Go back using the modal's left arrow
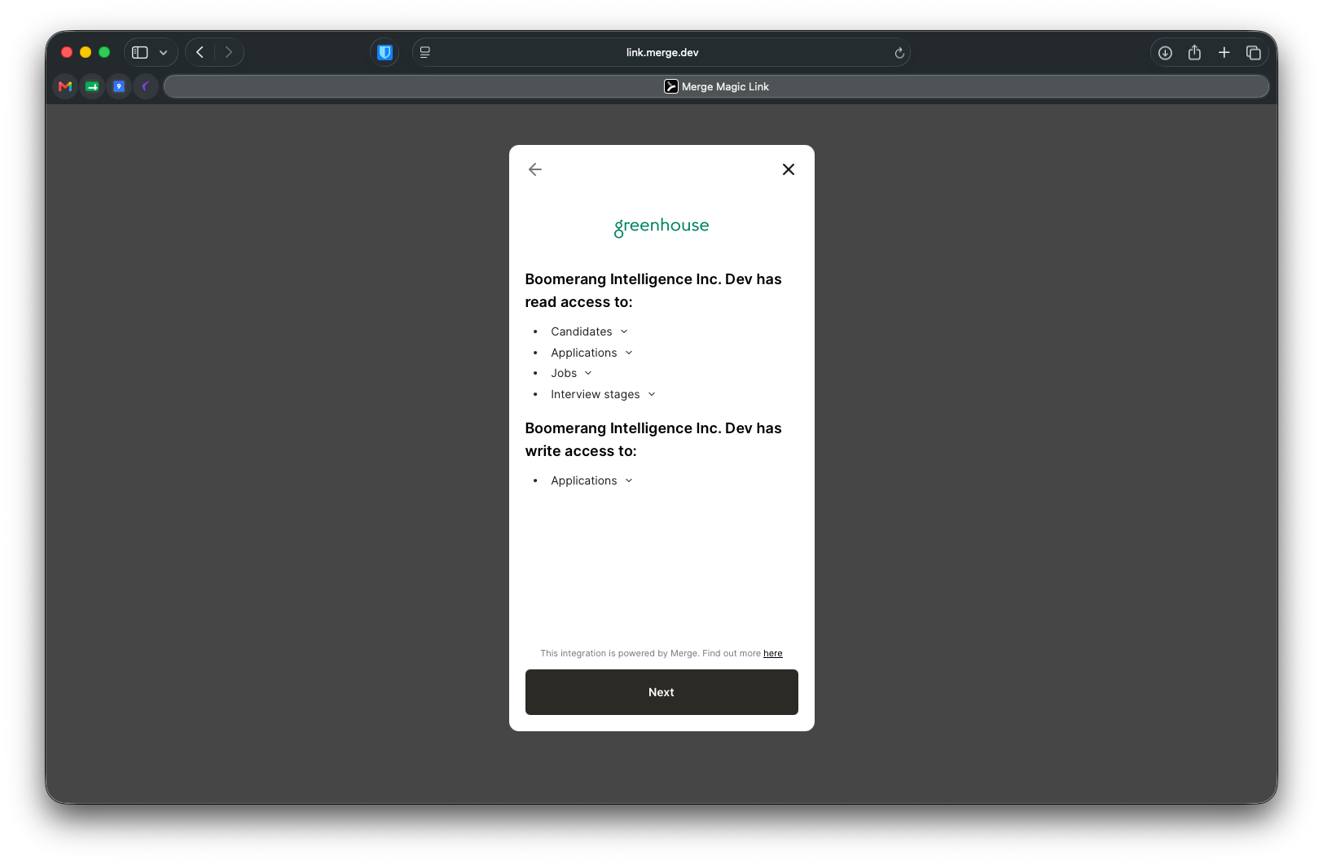 click(535, 169)
